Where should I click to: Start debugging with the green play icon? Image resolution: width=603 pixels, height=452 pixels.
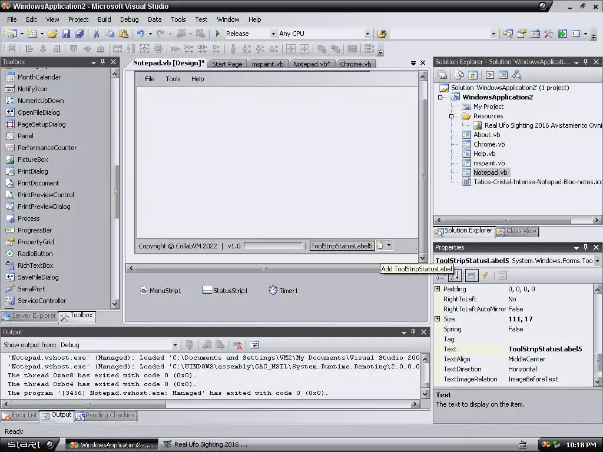218,34
